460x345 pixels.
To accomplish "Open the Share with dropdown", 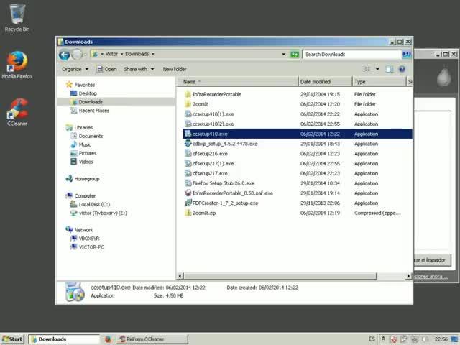I will point(139,69).
